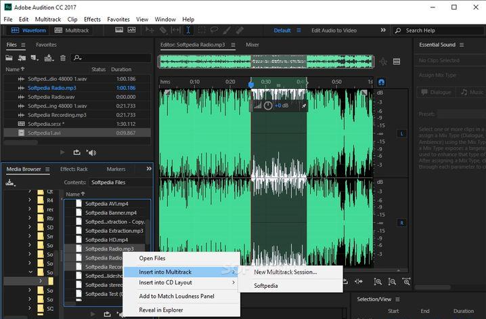Switch to Multitrack view
Viewport: 486px width, 319px height.
point(72,30)
